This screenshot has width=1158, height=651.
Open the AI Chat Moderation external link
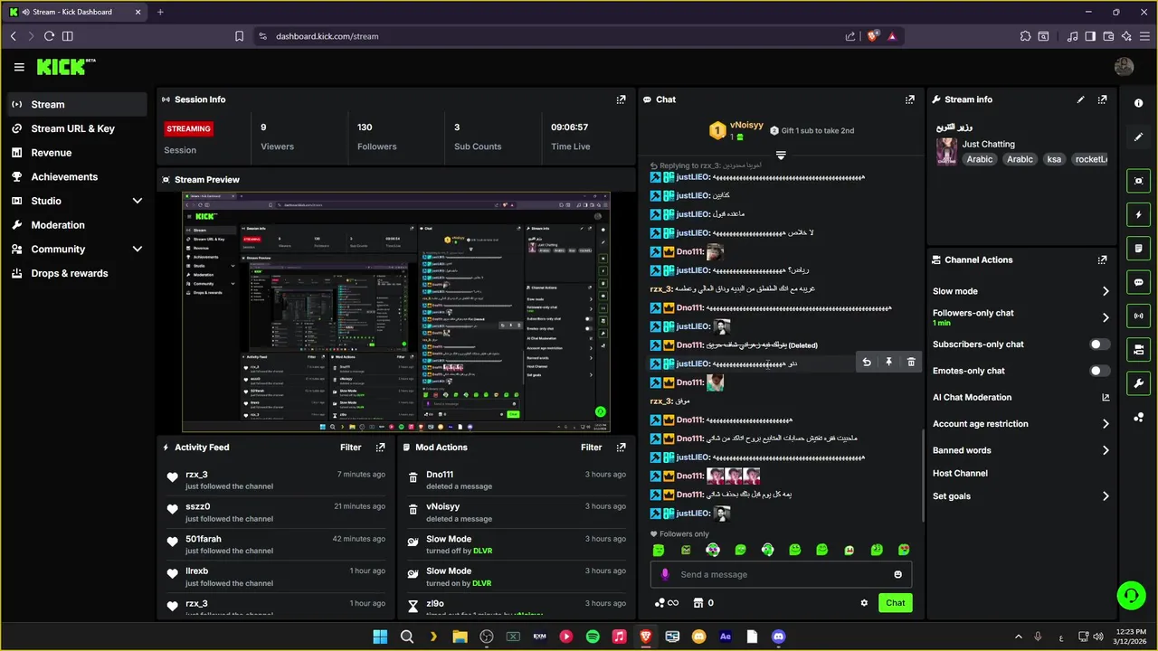[x=1106, y=397]
